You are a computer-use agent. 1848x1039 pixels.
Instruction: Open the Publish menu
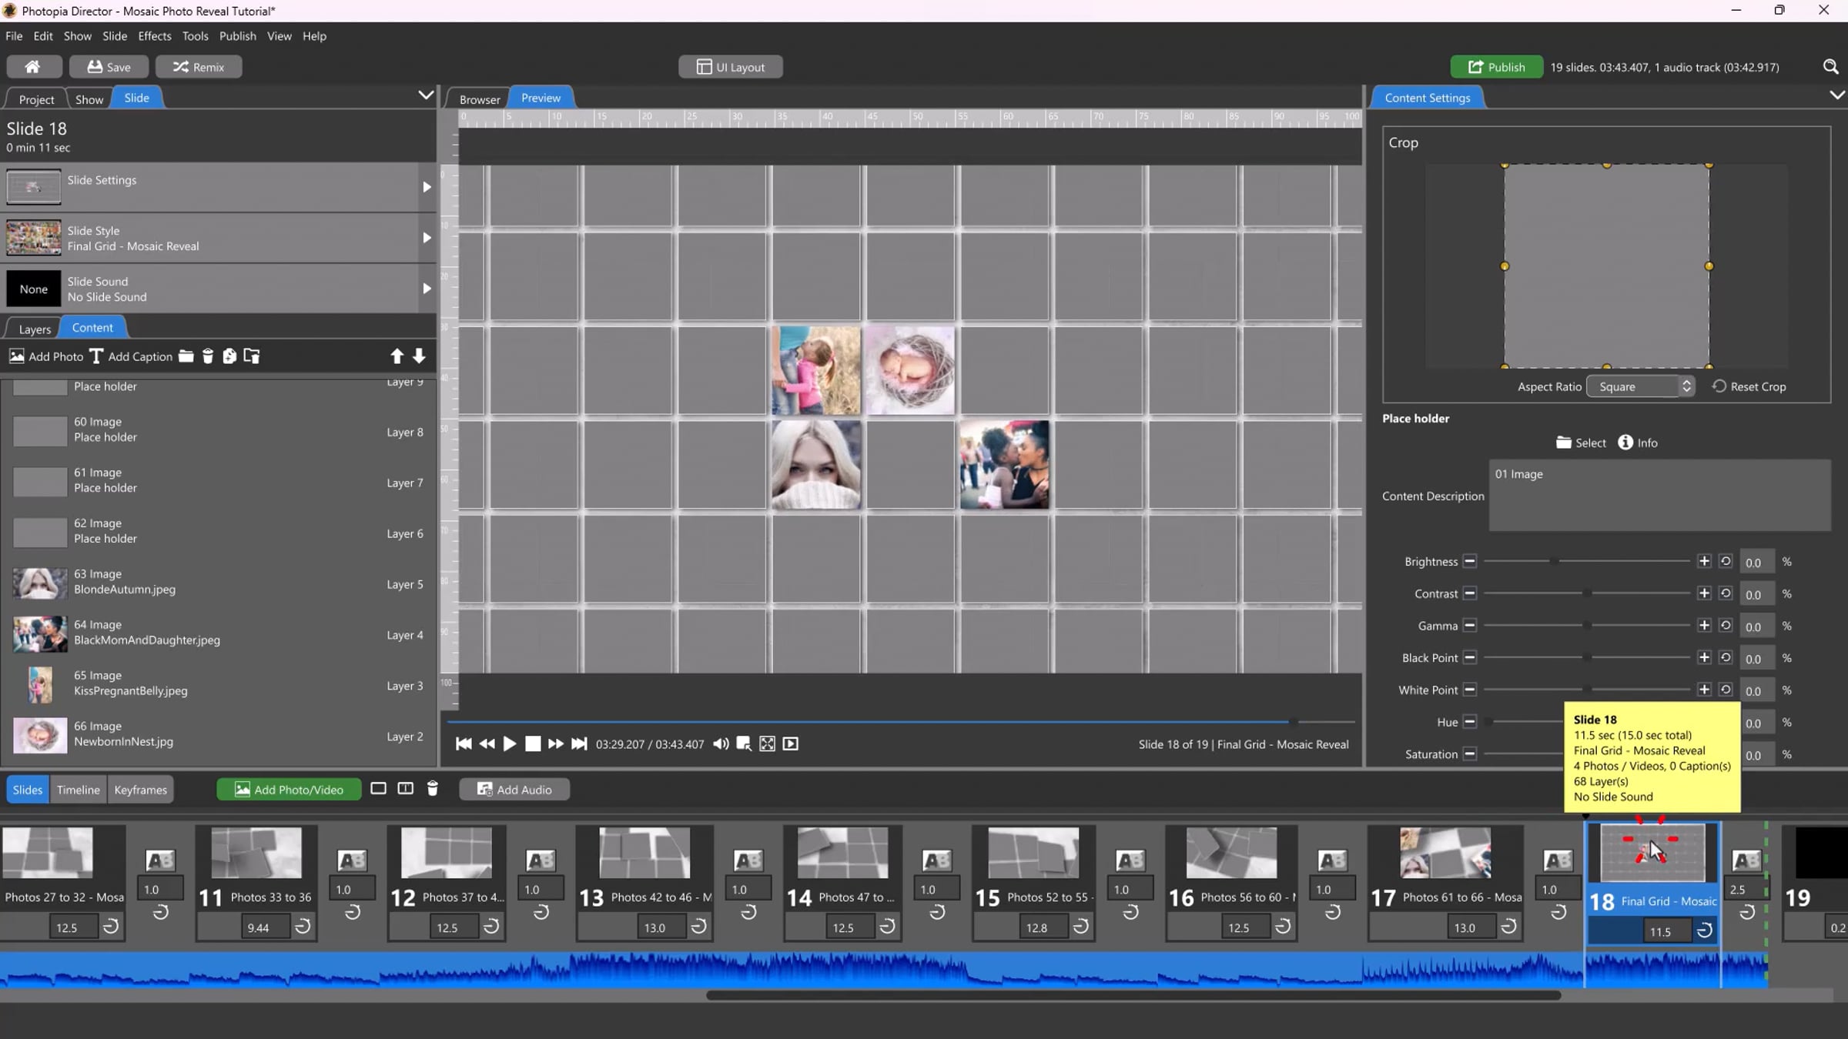coord(237,36)
